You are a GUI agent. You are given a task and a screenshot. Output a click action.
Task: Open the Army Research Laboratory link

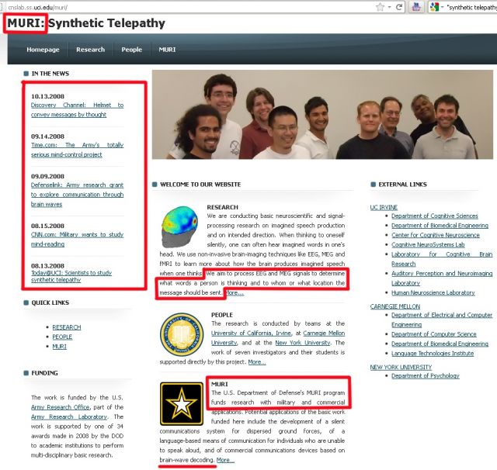(x=69, y=416)
